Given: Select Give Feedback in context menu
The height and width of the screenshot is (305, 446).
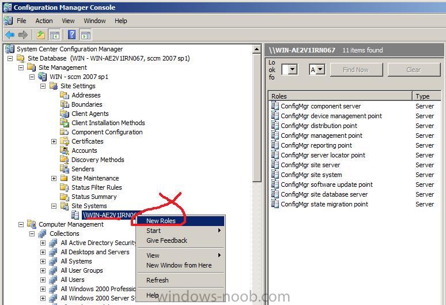Looking at the screenshot, I should coord(181,240).
